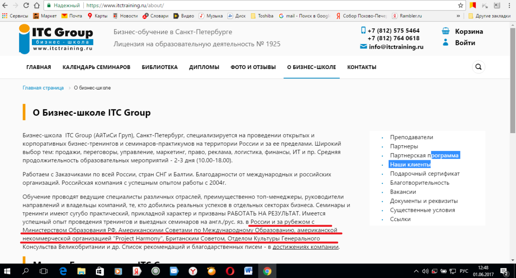The image size is (516, 278).
Task: Open the Windows Start menu
Action: pyautogui.click(x=8, y=271)
